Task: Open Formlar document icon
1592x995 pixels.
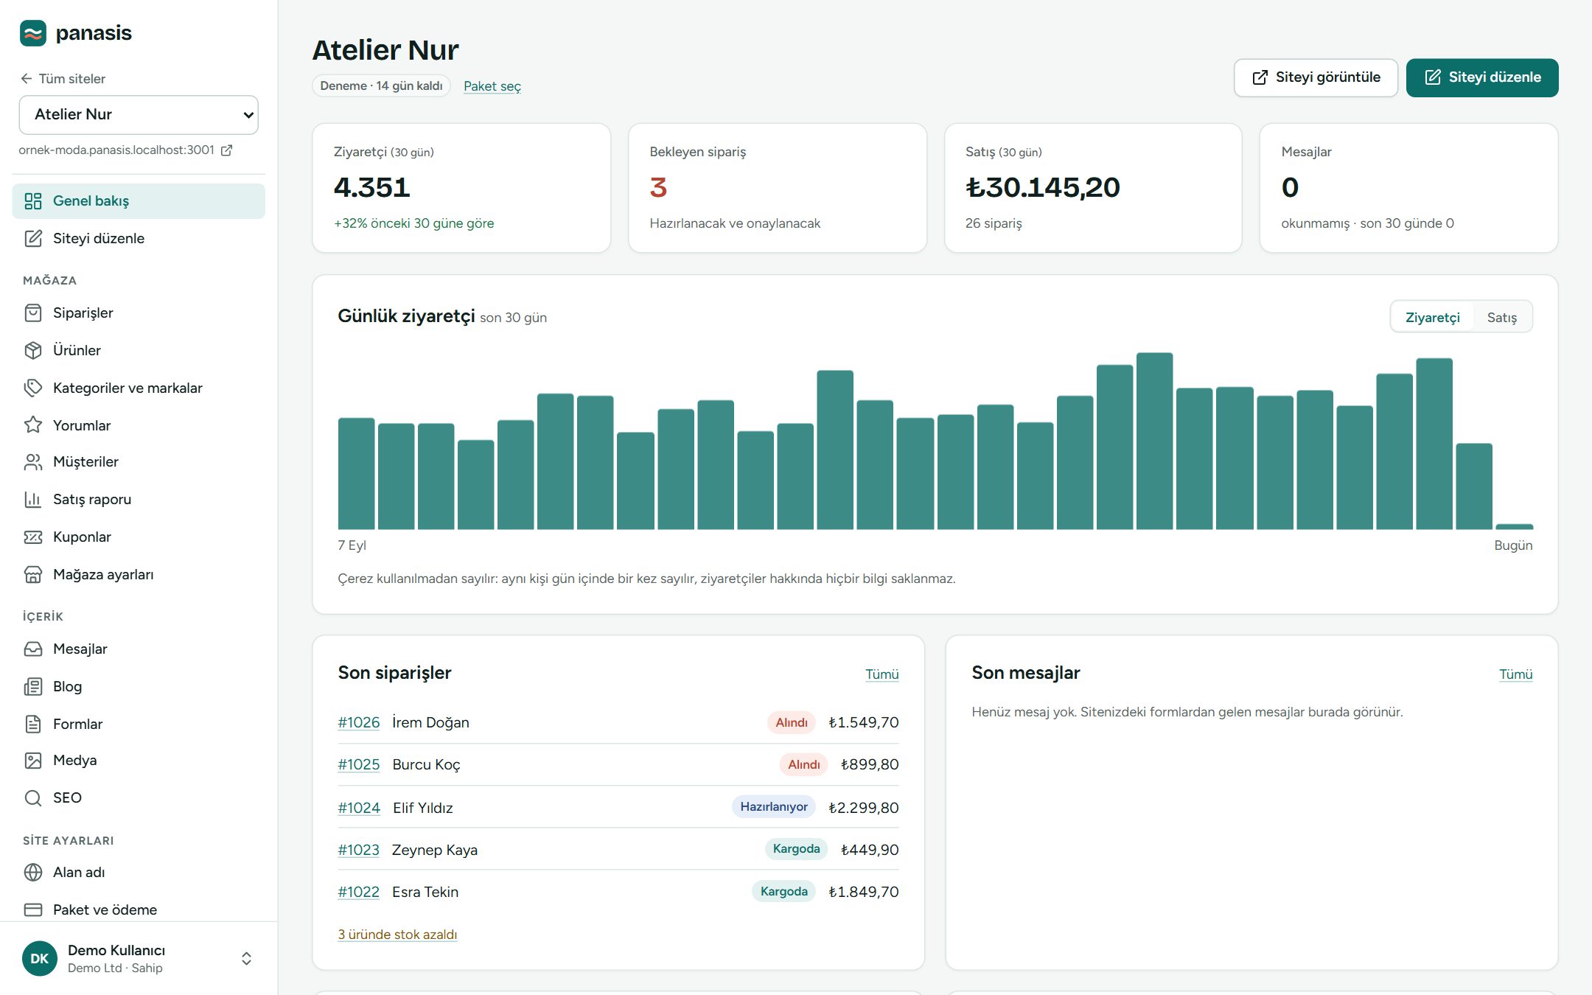Action: point(33,724)
